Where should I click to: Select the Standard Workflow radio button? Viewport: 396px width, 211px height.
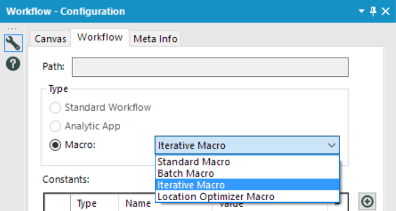(x=55, y=107)
